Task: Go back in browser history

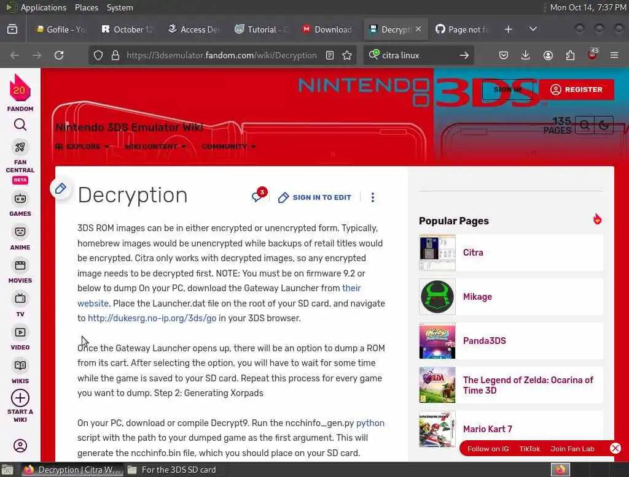Action: [15, 55]
